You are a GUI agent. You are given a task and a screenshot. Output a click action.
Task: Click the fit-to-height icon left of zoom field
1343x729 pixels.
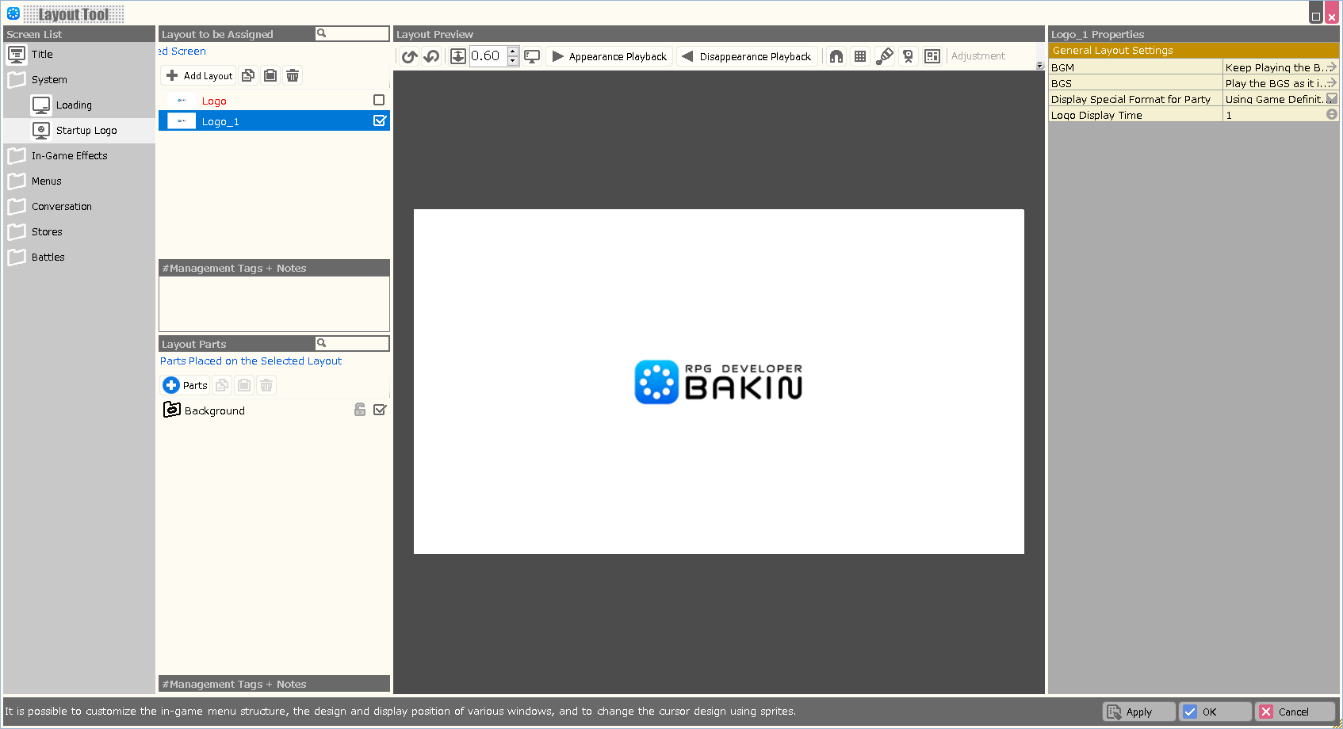[x=457, y=56]
